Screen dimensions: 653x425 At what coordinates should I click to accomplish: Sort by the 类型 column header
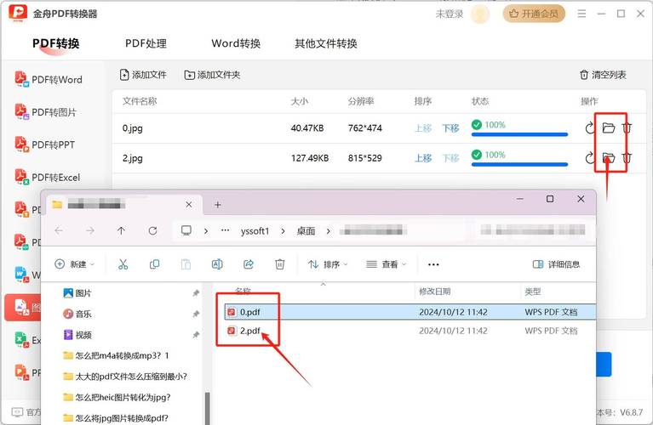(x=533, y=292)
